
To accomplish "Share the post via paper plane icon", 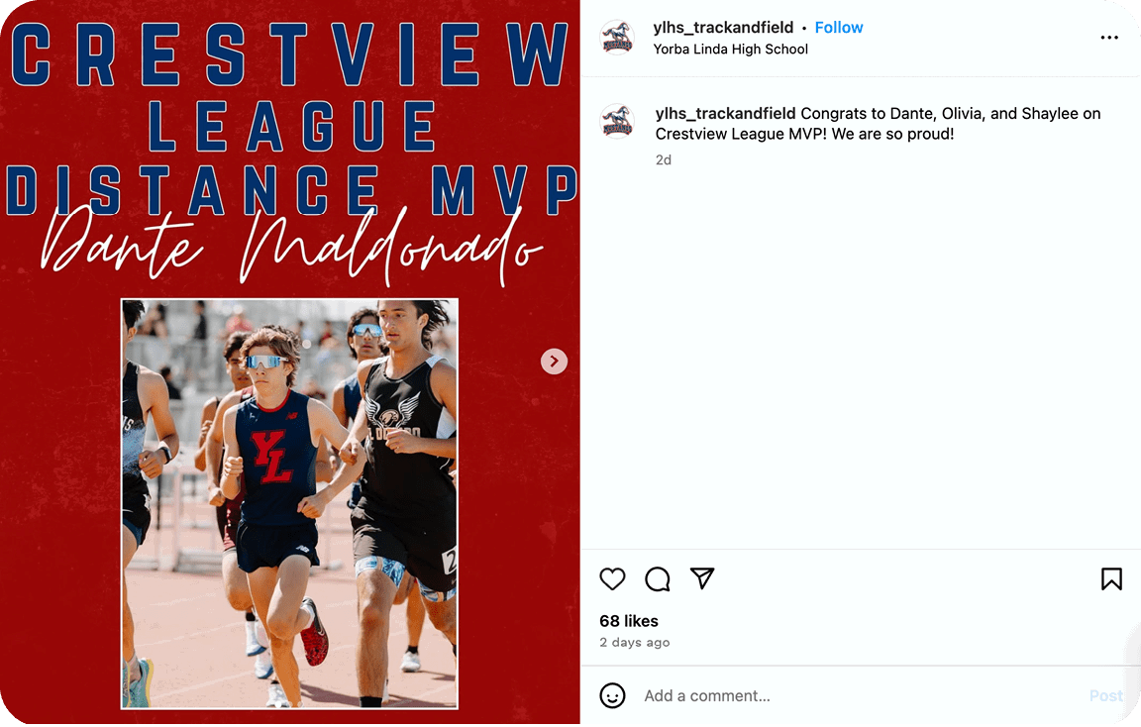I will click(x=702, y=577).
